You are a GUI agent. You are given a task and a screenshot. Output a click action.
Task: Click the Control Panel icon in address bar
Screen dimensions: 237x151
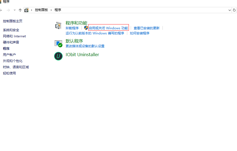(26, 10)
